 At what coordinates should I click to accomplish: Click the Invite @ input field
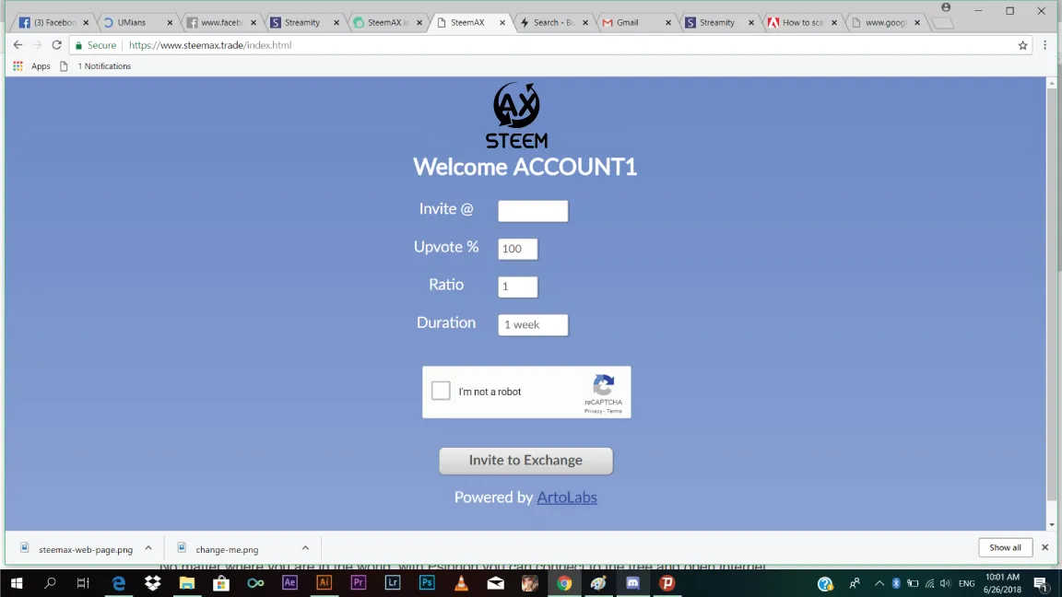533,210
